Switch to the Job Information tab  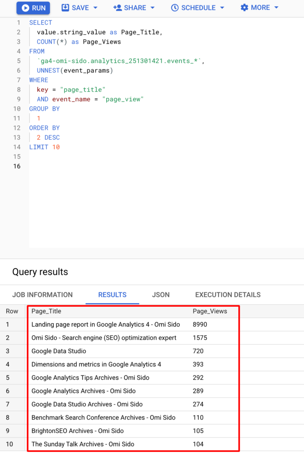[42, 295]
